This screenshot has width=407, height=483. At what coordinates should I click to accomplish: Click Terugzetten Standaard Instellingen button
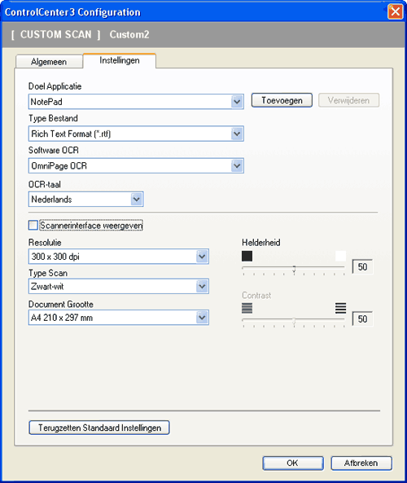coord(99,428)
